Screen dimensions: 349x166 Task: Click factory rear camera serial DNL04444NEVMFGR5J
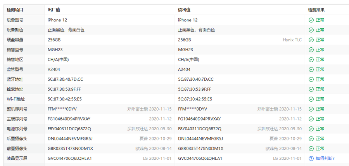tap(70, 138)
